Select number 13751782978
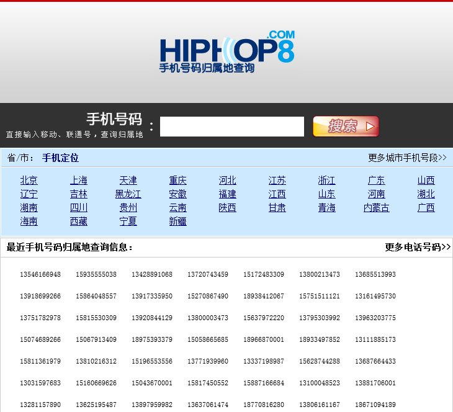This screenshot has width=453, height=412. pos(40,318)
